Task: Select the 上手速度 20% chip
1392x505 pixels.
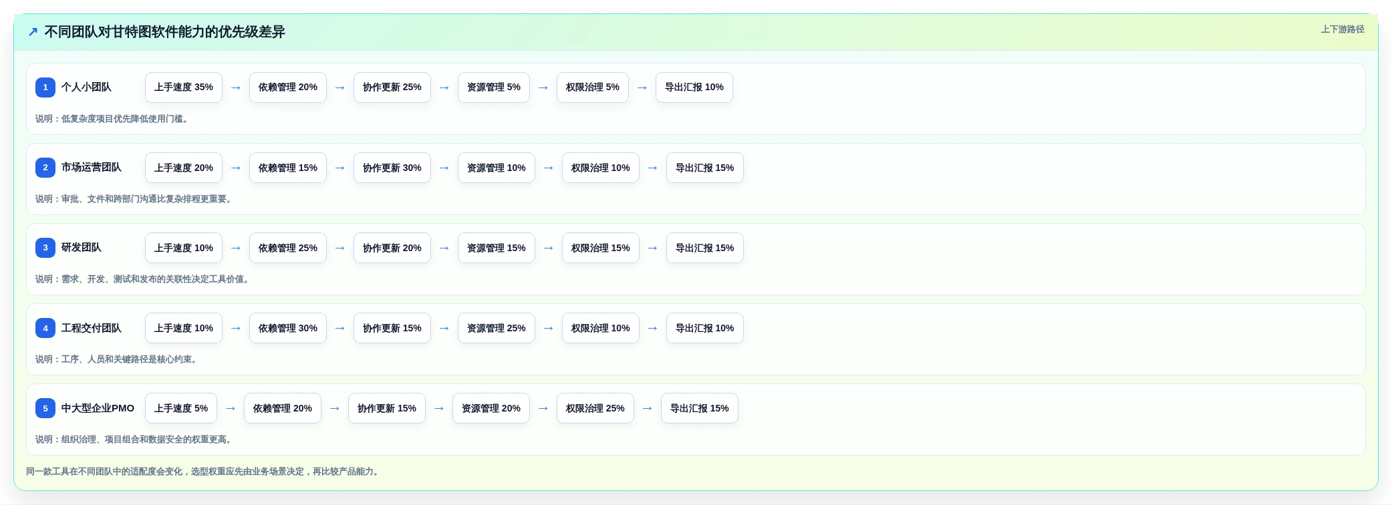Action: 184,168
